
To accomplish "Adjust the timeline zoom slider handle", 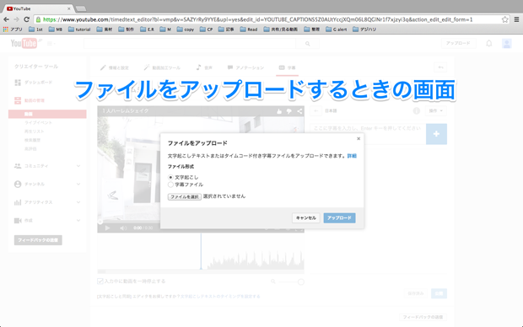I will [301, 282].
